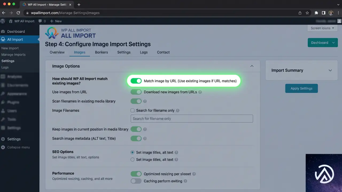The image size is (342, 192).
Task: Open Dashboard in the sidebar
Action: tap(16, 31)
